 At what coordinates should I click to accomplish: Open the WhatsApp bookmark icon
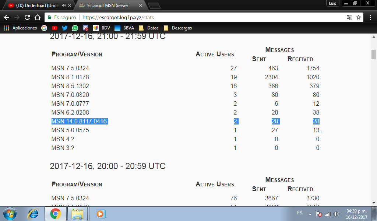tap(75, 28)
